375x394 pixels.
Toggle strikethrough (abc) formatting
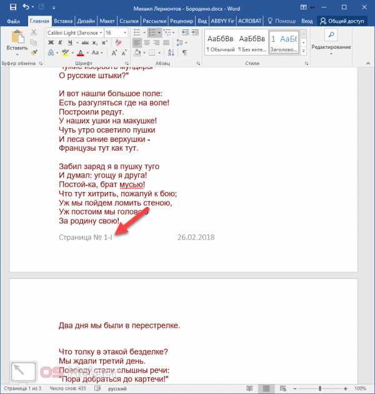pos(85,43)
